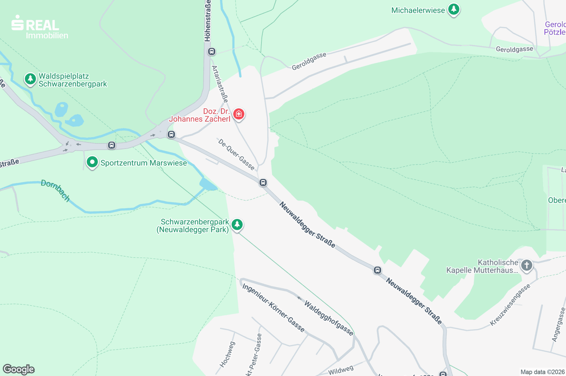Select the bus stop beside Artariastraße junction
566x376 pixels.
[x=171, y=134]
